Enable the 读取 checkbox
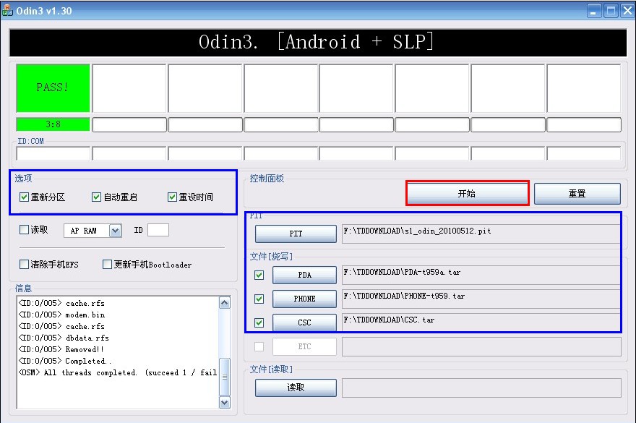Viewport: 636px width, 423px height. pyautogui.click(x=24, y=230)
